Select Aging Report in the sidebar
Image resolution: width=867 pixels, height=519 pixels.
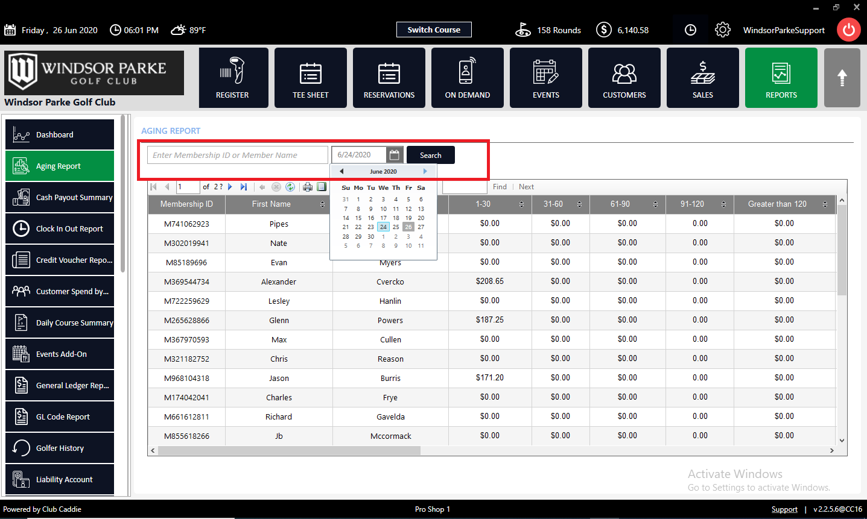(x=60, y=166)
